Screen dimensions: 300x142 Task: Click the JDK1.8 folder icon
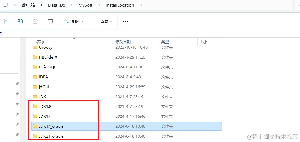(35, 106)
